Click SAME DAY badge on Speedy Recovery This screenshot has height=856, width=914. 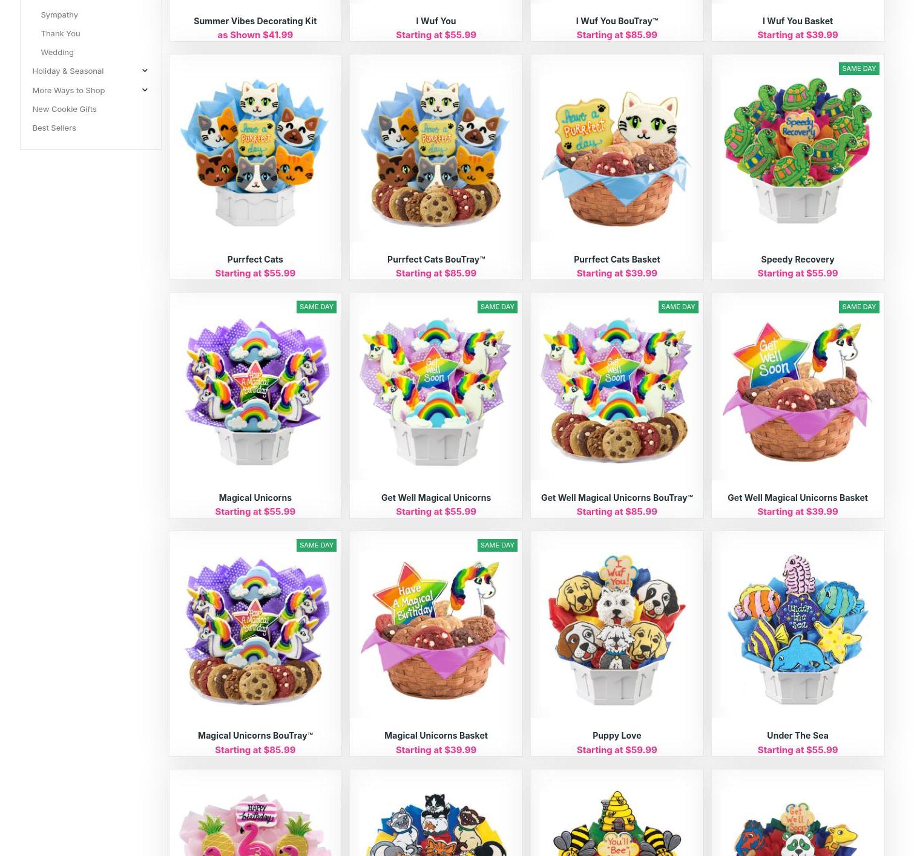(x=859, y=68)
